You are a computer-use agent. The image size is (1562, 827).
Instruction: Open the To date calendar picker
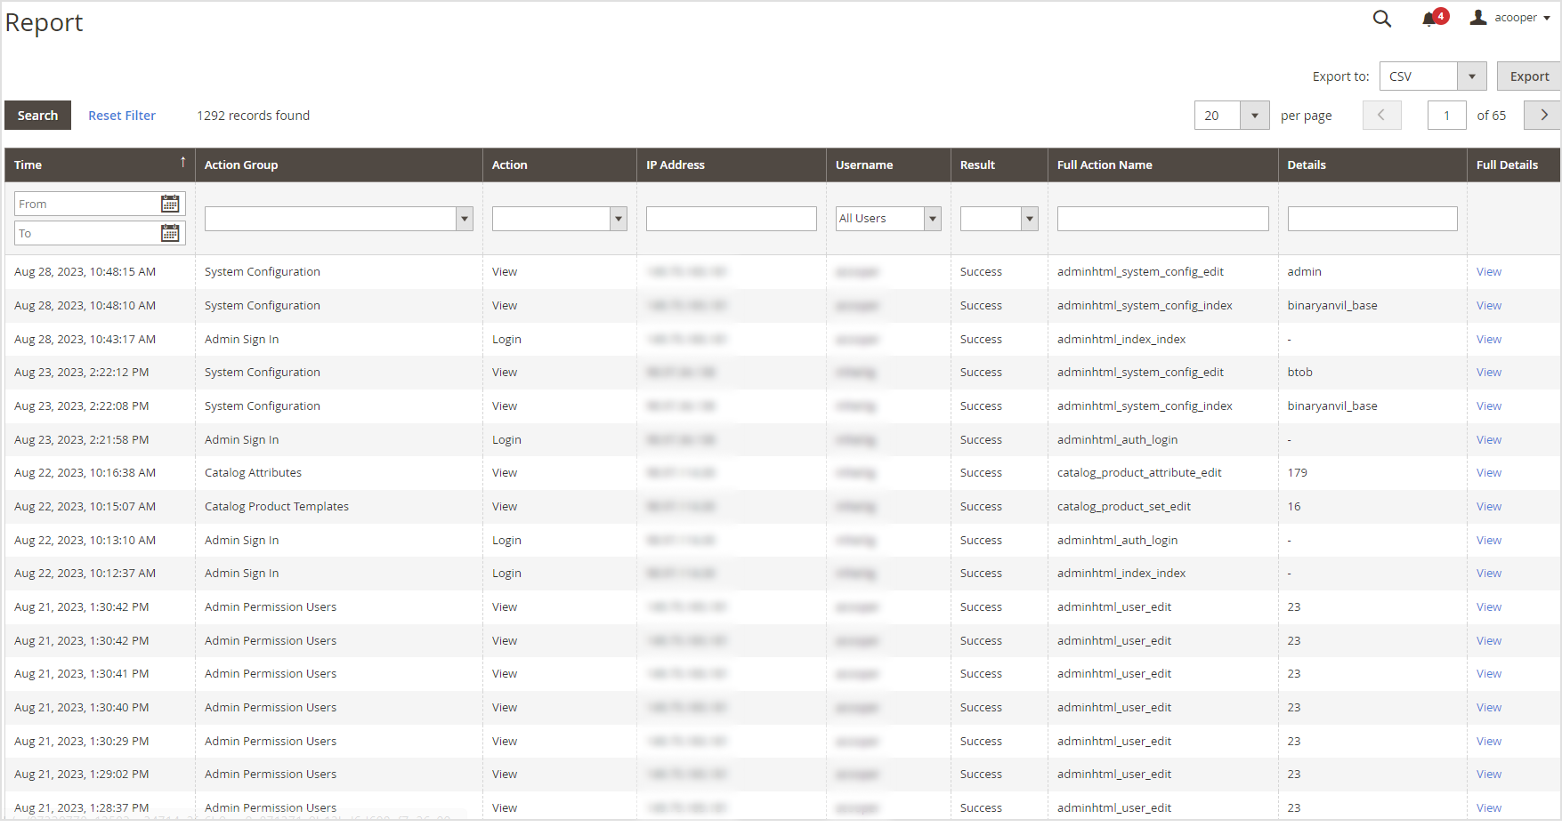[x=170, y=233]
